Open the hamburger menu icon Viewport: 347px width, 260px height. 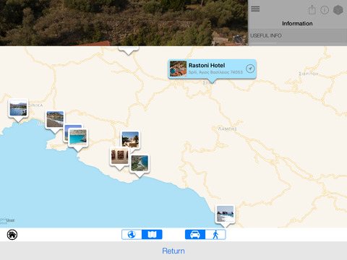(x=255, y=9)
